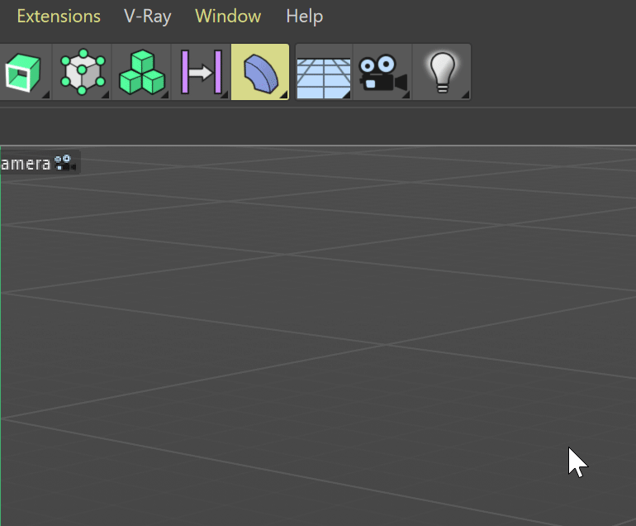Click the purple bars symmetry icon
Screen dimensions: 636x526
[202, 72]
